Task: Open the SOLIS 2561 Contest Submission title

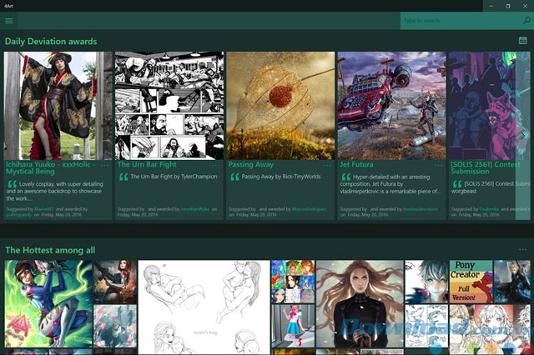Action: coord(486,168)
